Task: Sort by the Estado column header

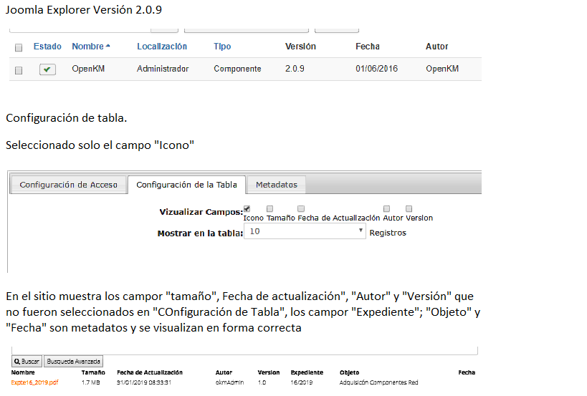Action: (x=47, y=47)
